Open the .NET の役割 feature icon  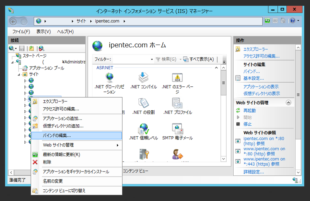[x=143, y=103]
